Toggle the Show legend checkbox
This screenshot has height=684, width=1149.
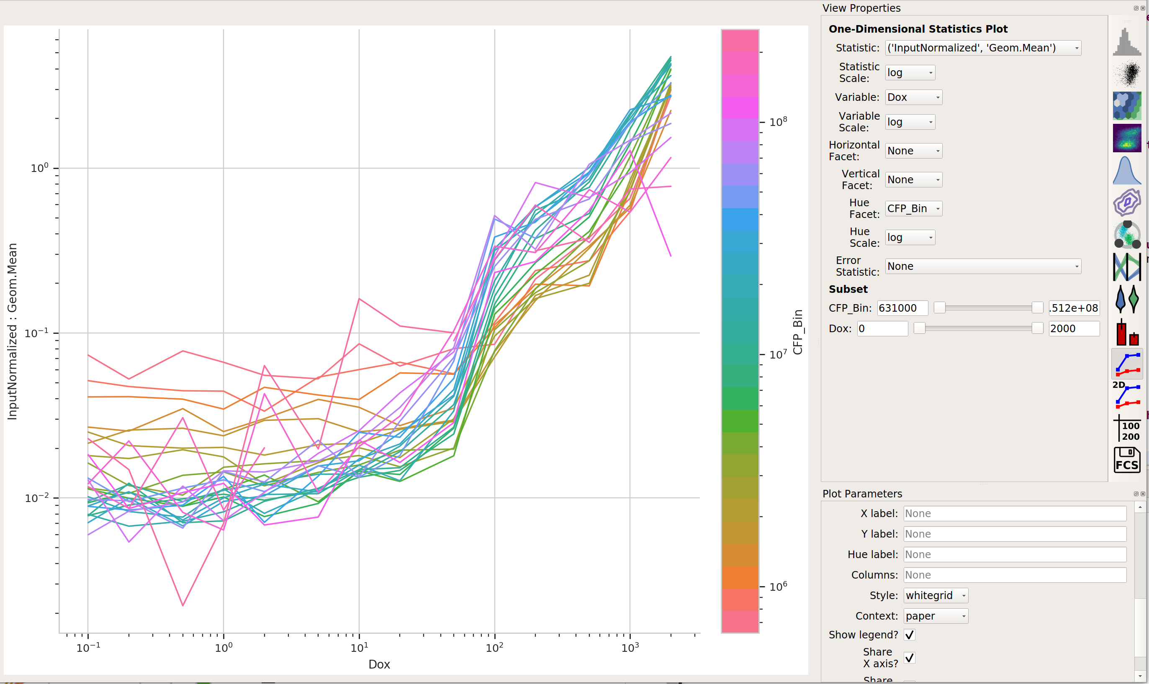[909, 635]
